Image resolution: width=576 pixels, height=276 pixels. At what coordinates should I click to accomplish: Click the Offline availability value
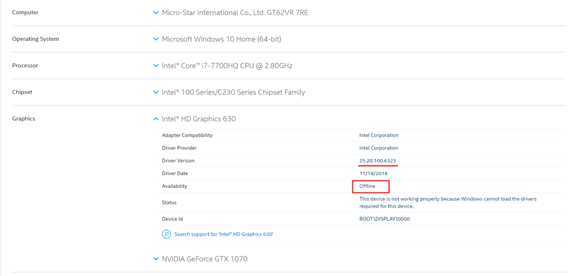tap(367, 186)
